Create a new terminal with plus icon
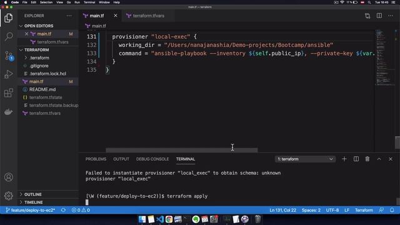 coord(344,159)
